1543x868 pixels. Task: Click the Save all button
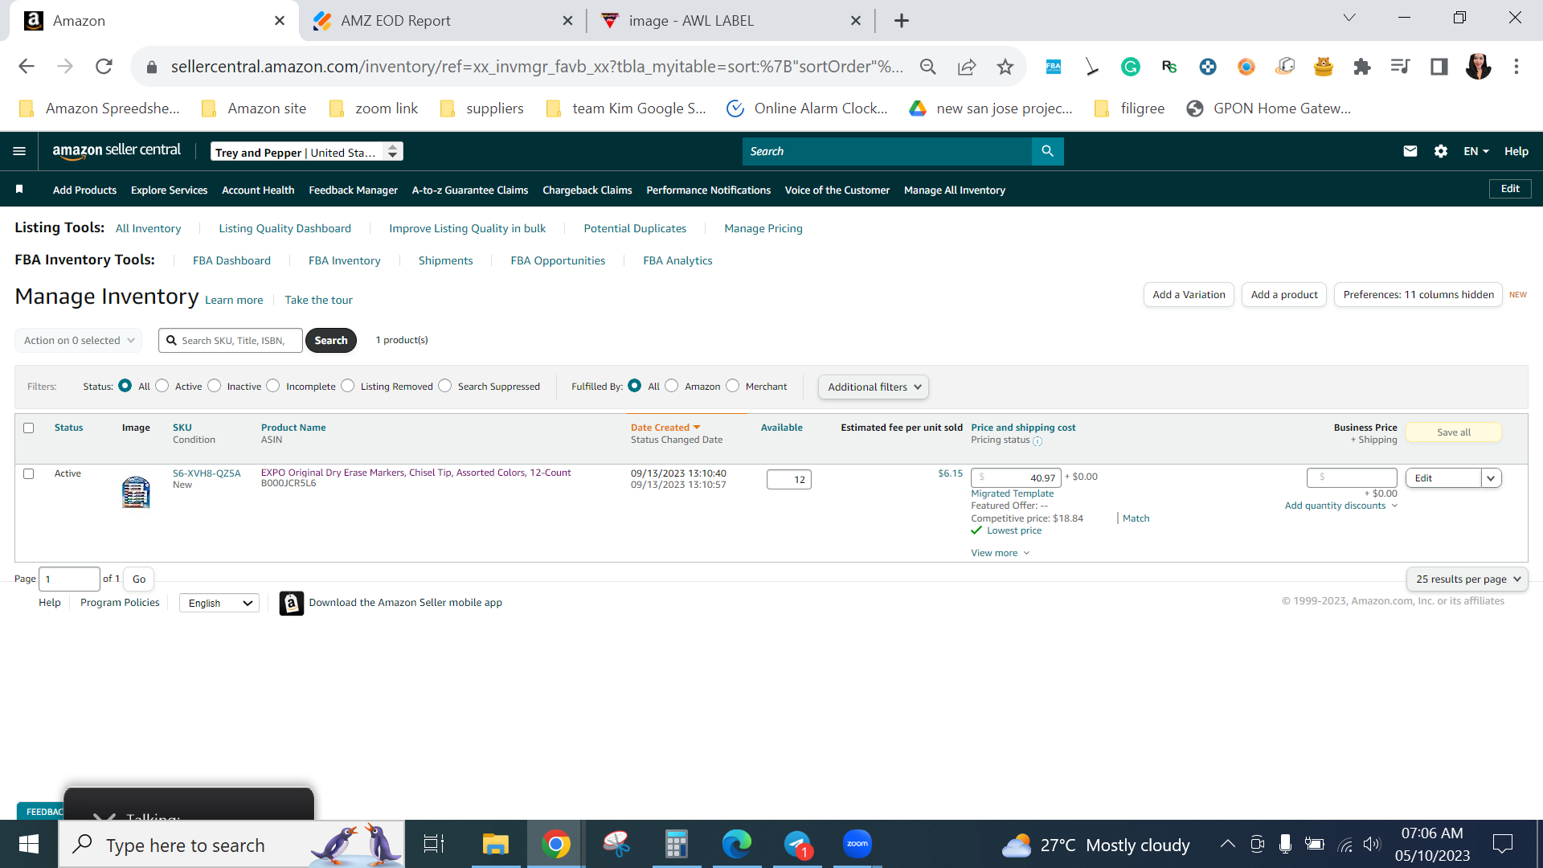click(x=1454, y=432)
